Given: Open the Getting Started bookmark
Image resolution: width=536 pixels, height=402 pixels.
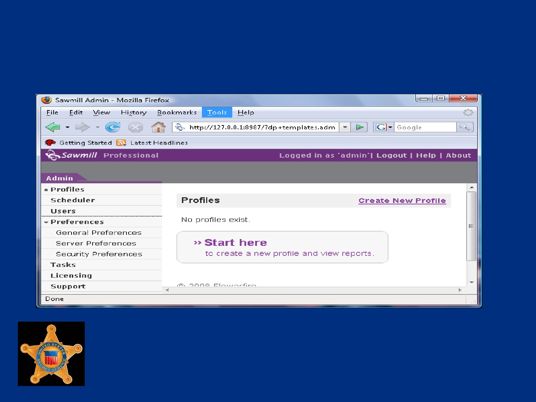Looking at the screenshot, I should point(85,143).
